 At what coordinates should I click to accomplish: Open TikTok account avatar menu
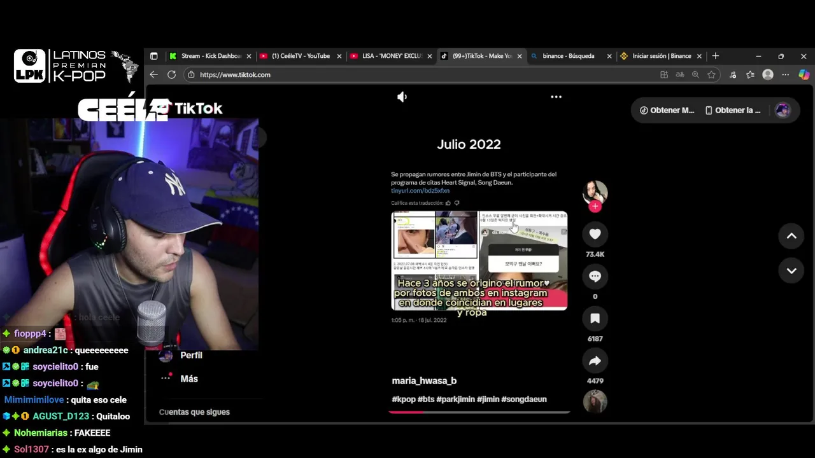tap(783, 110)
